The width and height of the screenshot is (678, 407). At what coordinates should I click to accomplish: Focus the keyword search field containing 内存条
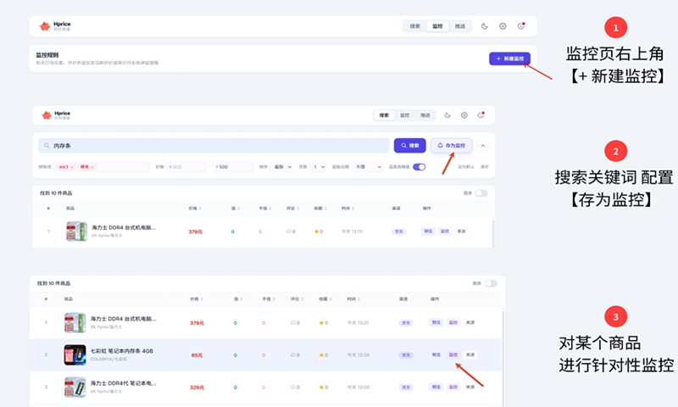tap(214, 146)
